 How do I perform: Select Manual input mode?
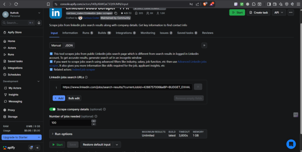(x=56, y=45)
